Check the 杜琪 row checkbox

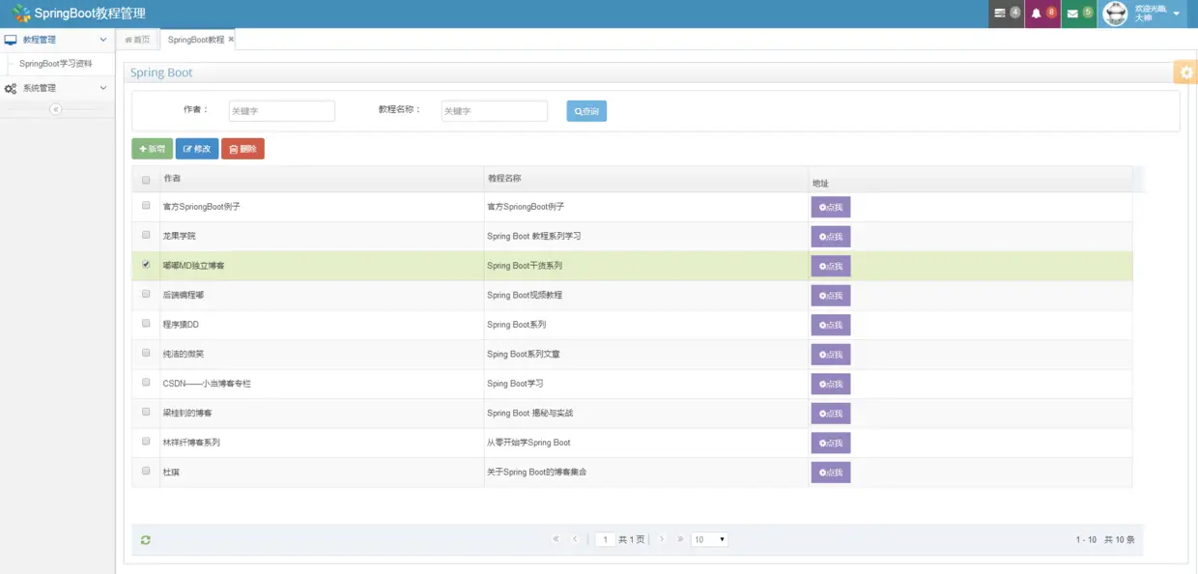coord(146,471)
